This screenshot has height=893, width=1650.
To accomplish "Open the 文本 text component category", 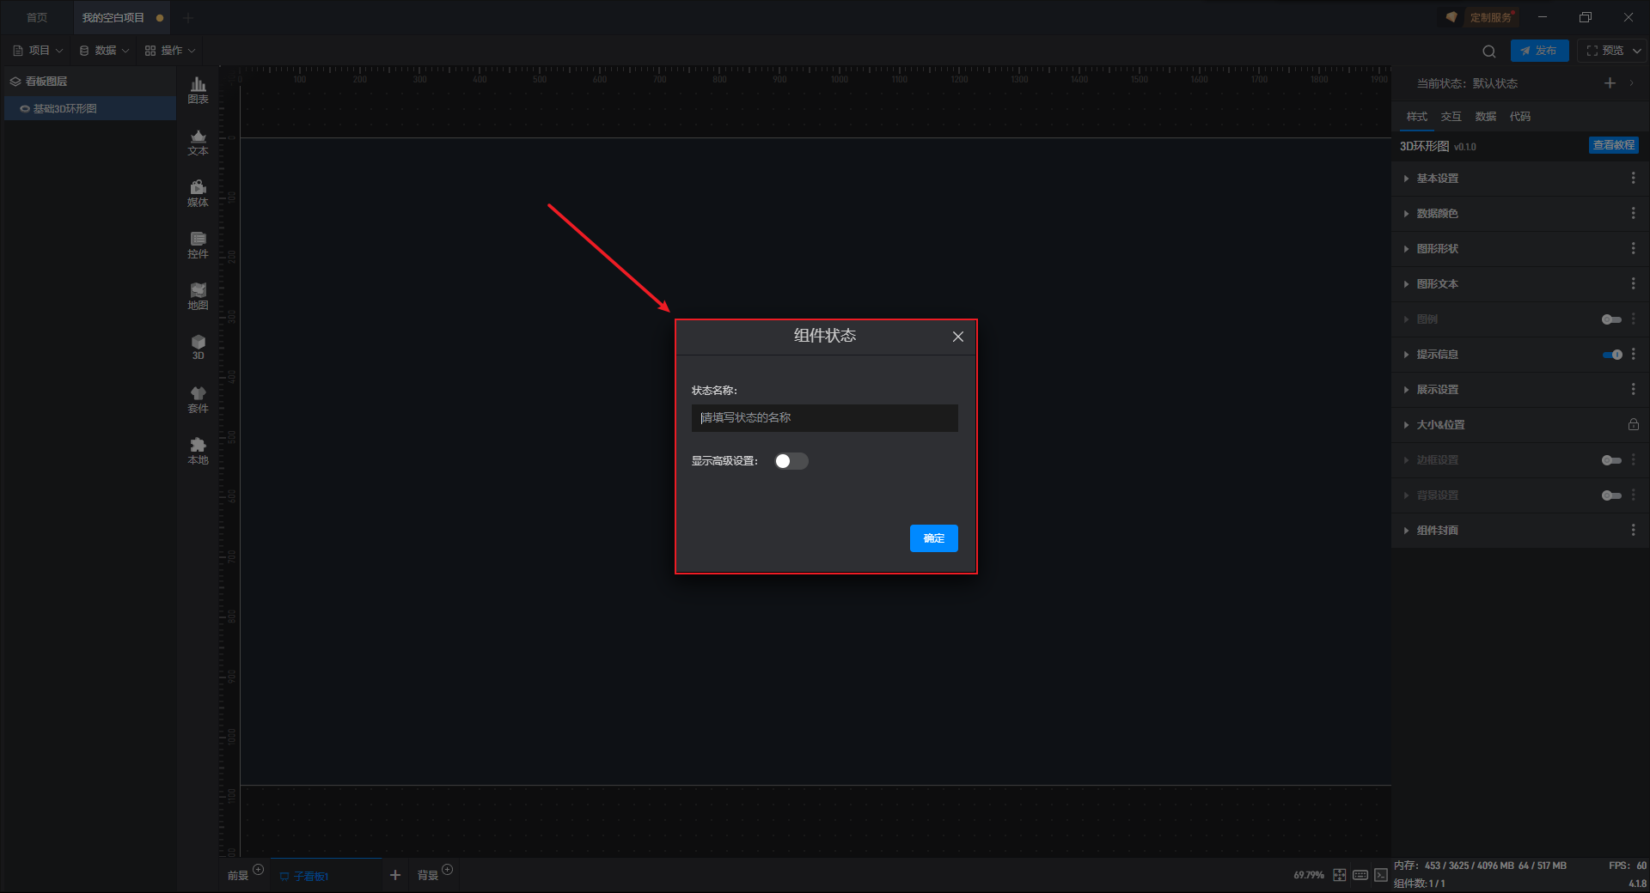I will [x=198, y=142].
